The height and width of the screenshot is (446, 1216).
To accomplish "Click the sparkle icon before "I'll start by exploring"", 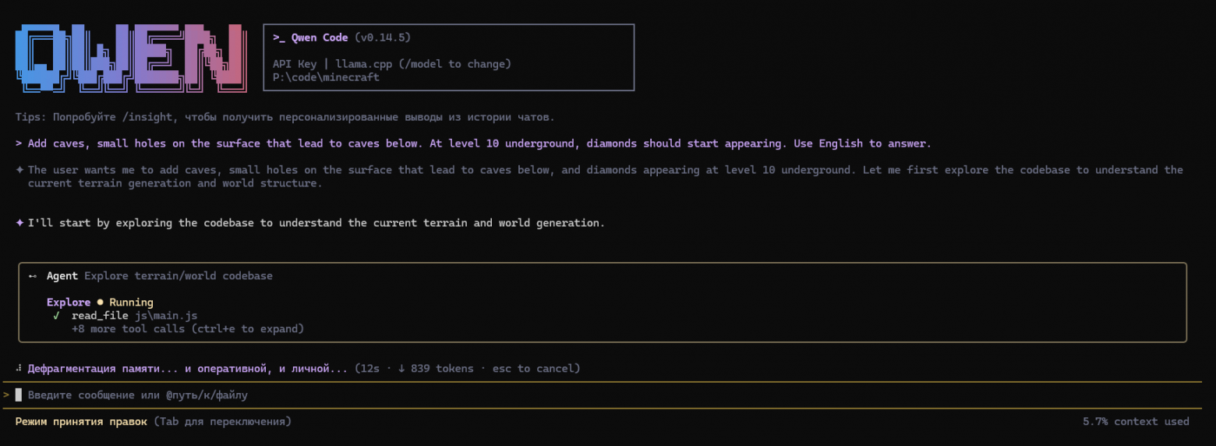I will pos(19,223).
